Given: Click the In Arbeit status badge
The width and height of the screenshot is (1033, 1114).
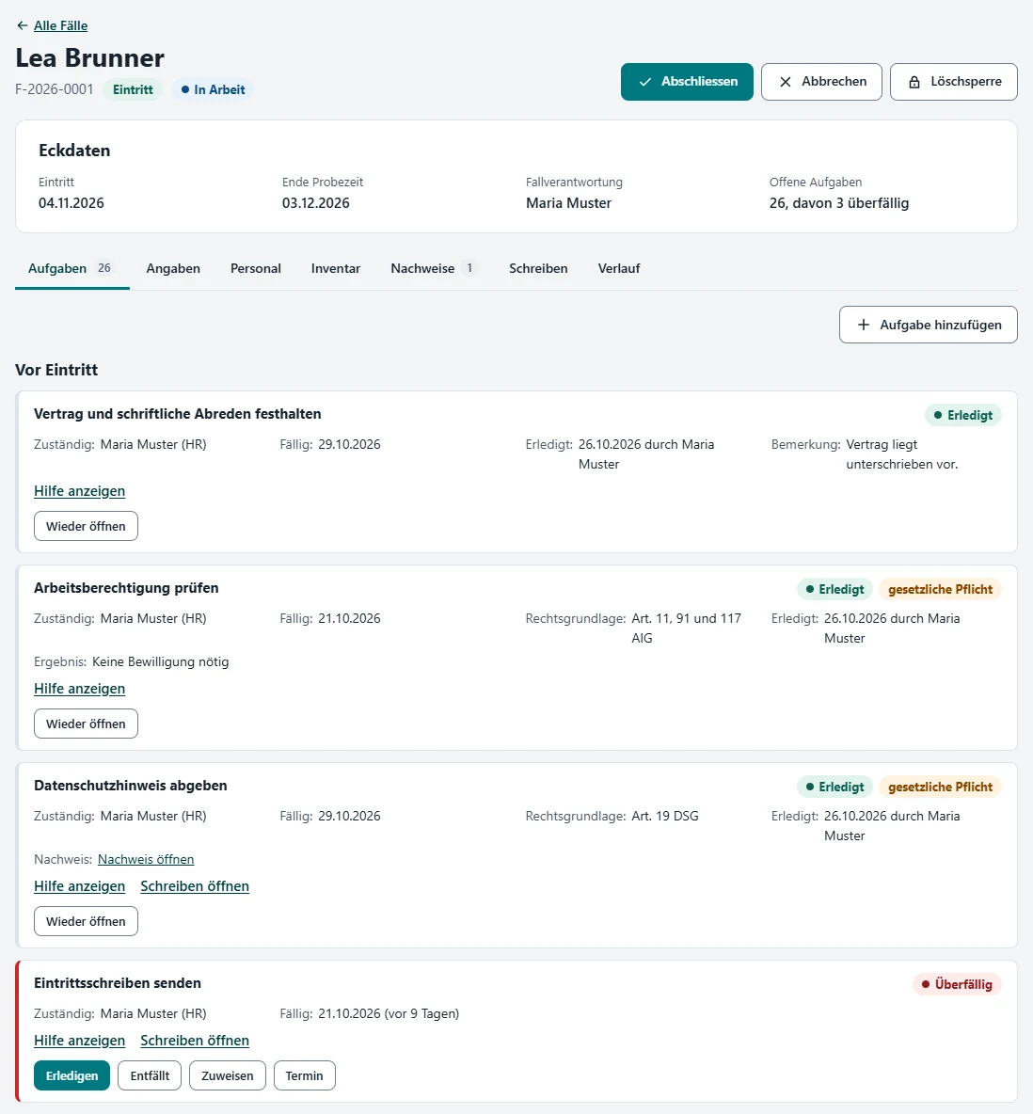Looking at the screenshot, I should click(213, 89).
